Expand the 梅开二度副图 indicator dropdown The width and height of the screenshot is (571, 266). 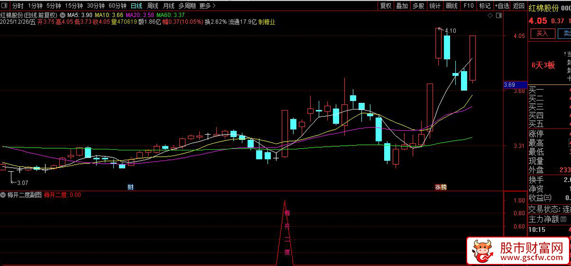coord(4,195)
